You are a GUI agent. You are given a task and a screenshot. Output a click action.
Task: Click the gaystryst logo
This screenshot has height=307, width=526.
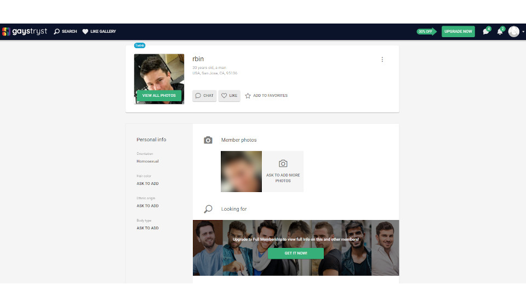click(25, 32)
